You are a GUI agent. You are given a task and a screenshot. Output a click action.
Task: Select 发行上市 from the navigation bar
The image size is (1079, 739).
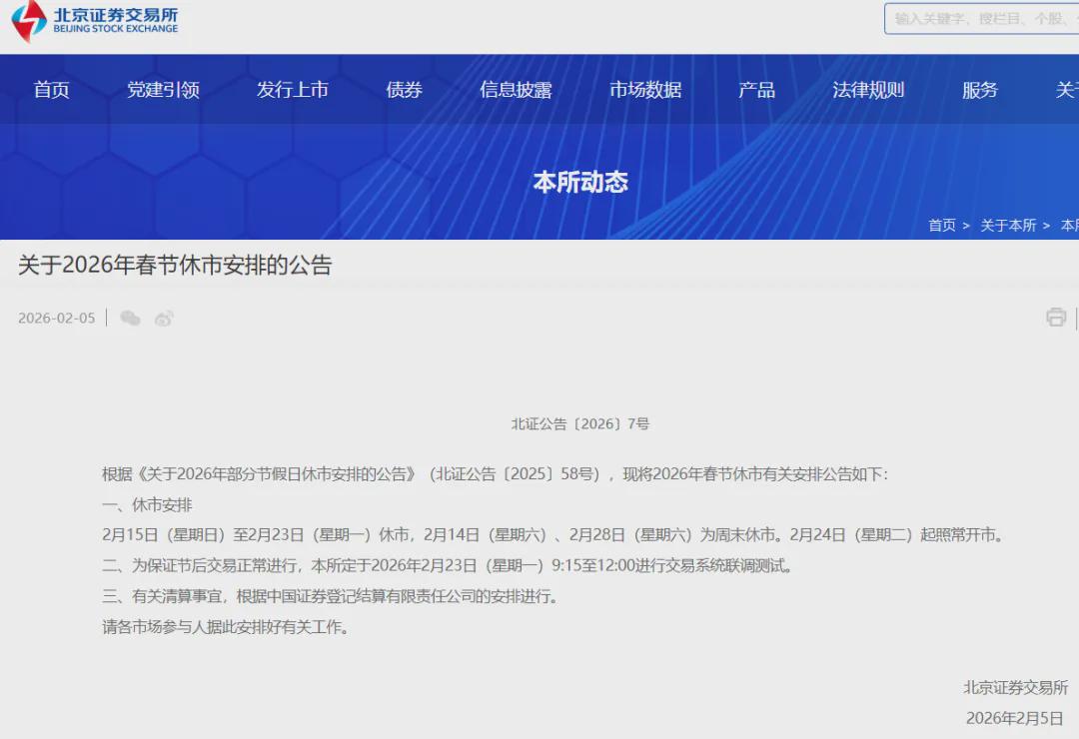tap(292, 90)
